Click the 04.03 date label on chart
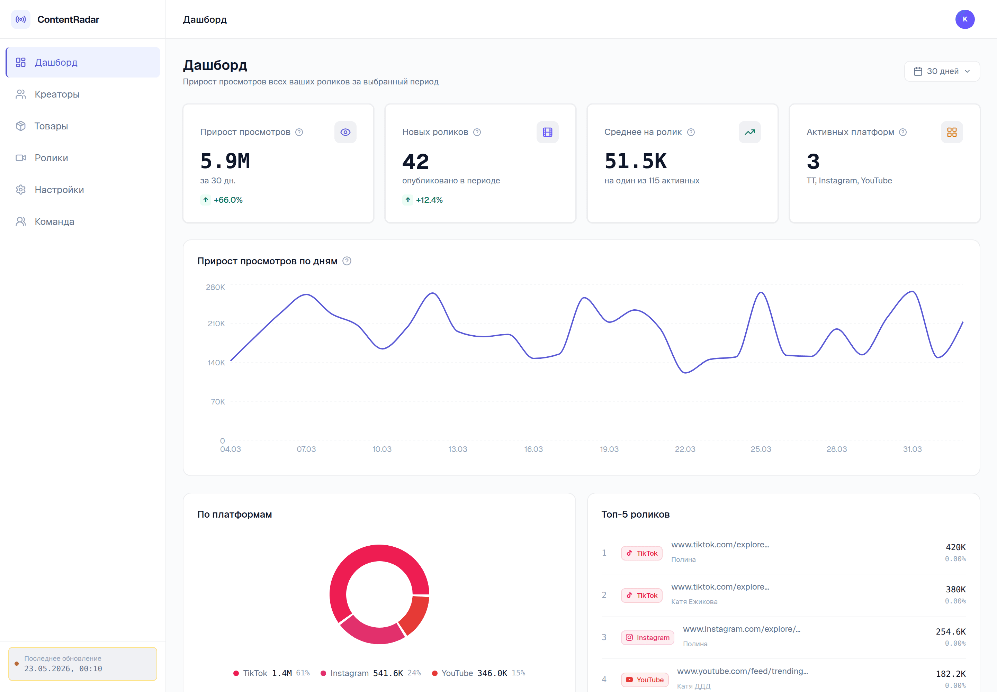Image resolution: width=997 pixels, height=692 pixels. click(x=230, y=449)
